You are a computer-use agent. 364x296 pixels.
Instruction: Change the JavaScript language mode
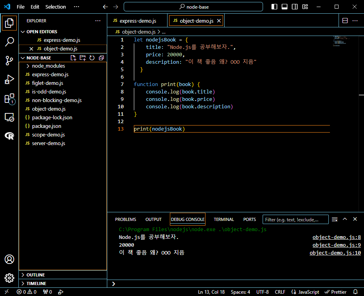click(308, 292)
